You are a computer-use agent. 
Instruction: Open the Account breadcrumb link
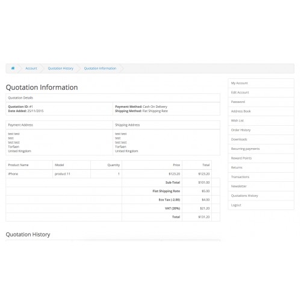(31, 69)
